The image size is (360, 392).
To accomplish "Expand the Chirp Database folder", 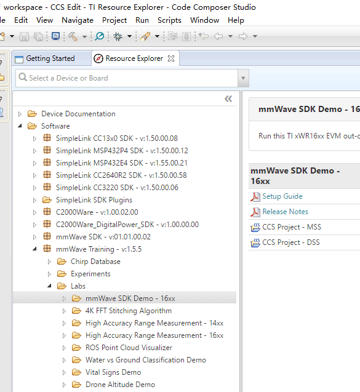I will (x=49, y=262).
